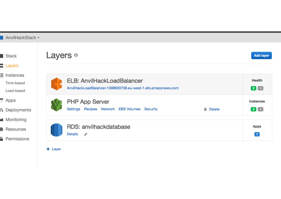The width and height of the screenshot is (281, 199).
Task: Open Monitoring in sidebar
Action: pos(16,120)
